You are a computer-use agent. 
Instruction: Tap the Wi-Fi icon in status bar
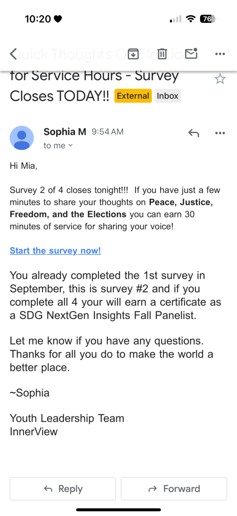click(191, 19)
